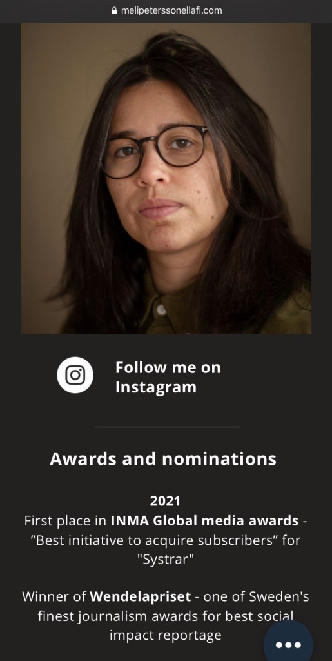
Task: Click the padlock icon in the address bar
Action: point(114,11)
